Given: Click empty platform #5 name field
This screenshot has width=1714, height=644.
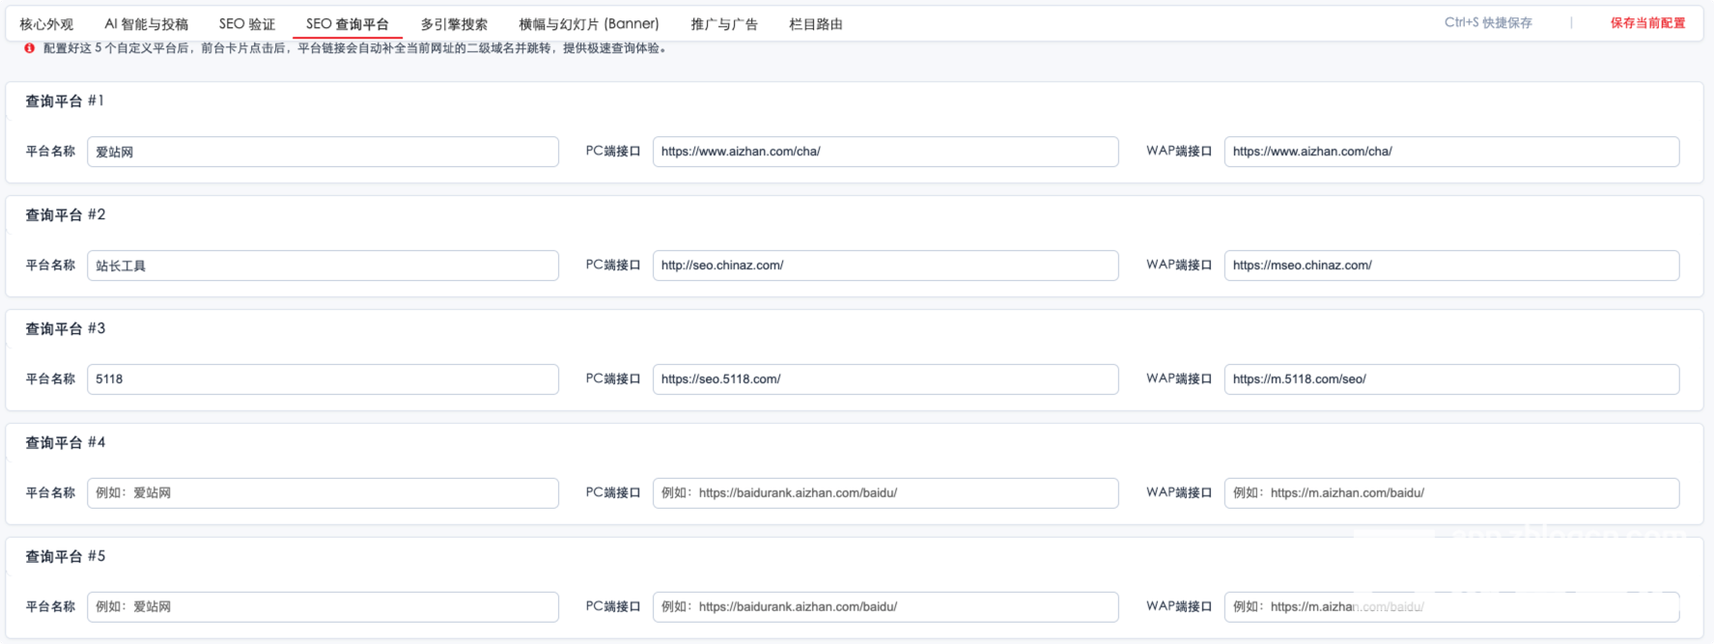Looking at the screenshot, I should click(x=323, y=607).
